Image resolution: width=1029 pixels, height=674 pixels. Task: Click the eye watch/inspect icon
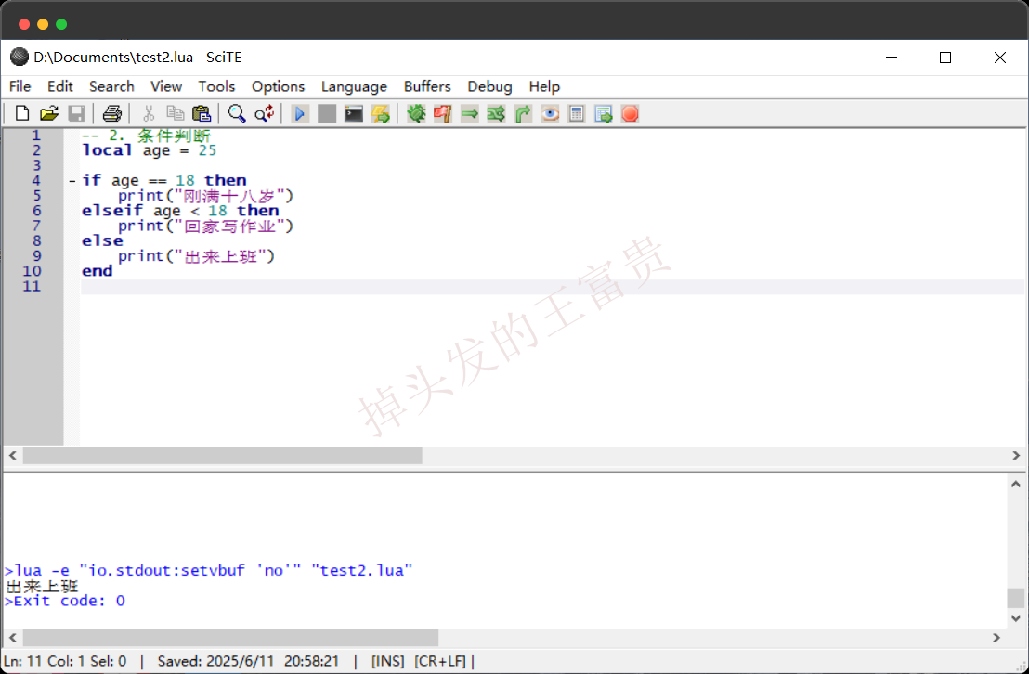pyautogui.click(x=549, y=113)
